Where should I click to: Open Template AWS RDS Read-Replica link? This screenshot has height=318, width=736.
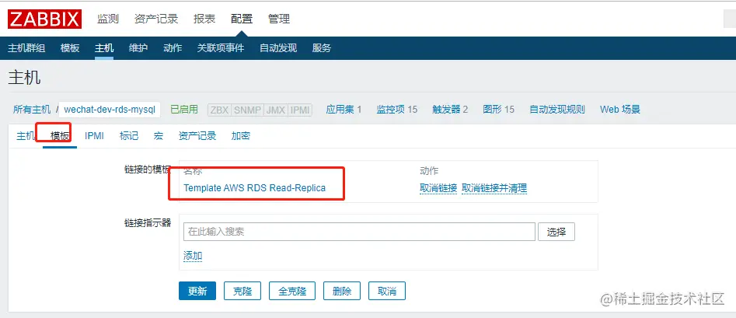point(254,188)
